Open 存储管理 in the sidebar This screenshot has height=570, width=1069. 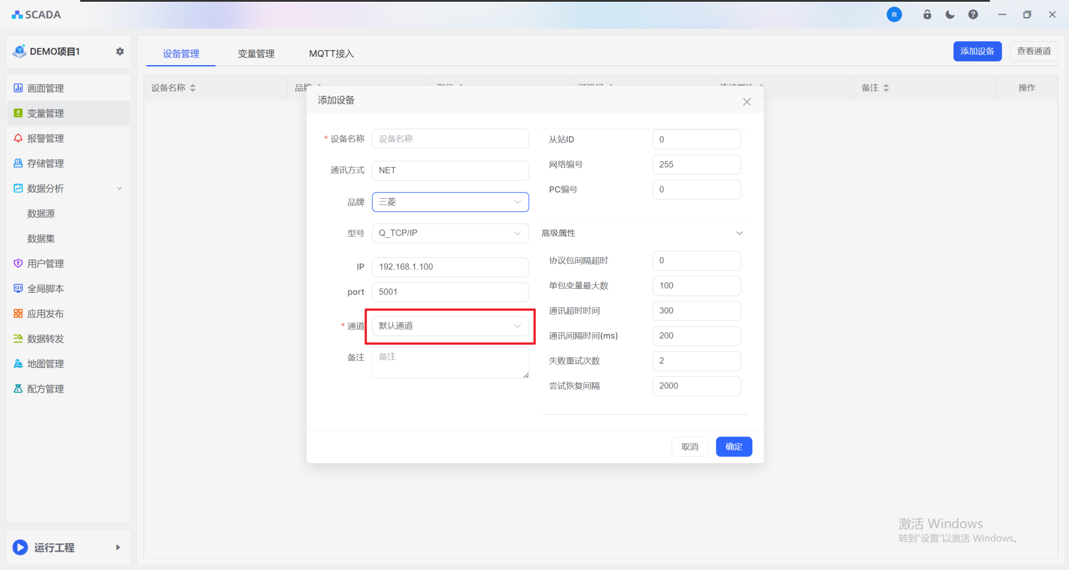pyautogui.click(x=68, y=163)
